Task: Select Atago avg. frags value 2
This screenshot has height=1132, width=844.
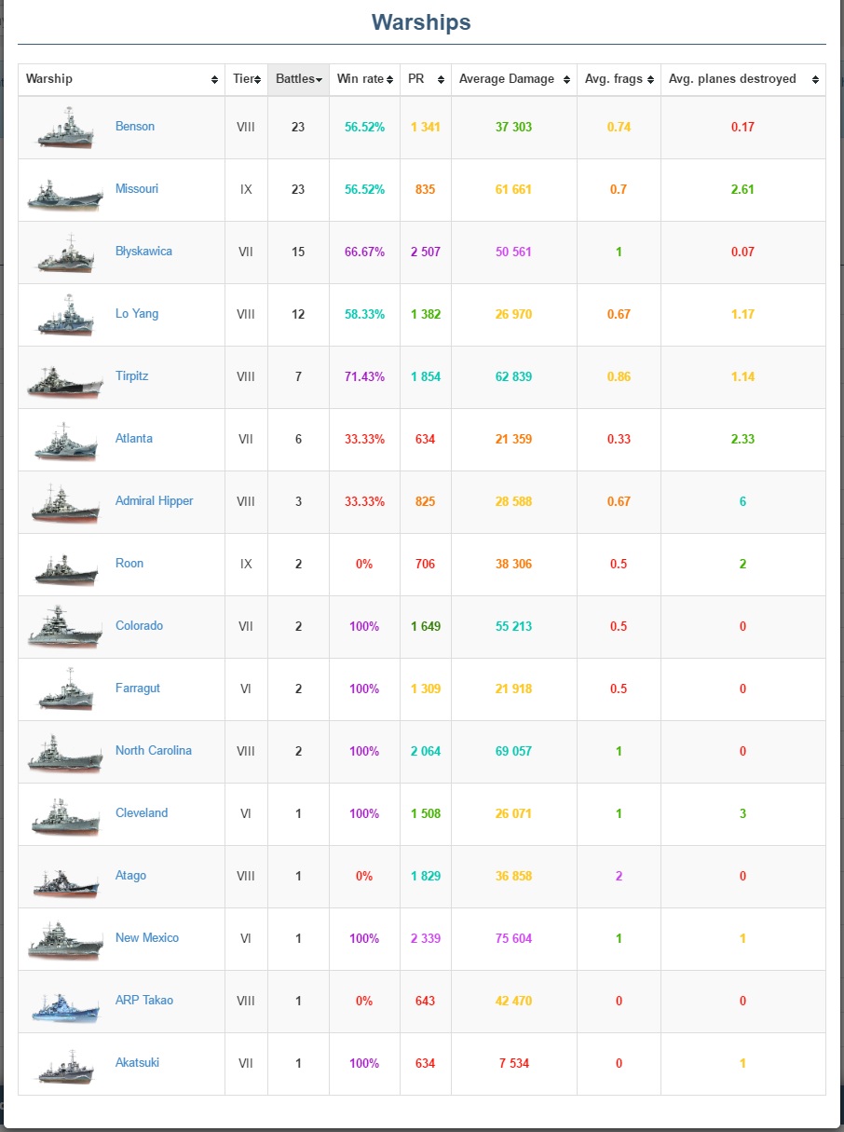Action: (x=619, y=876)
